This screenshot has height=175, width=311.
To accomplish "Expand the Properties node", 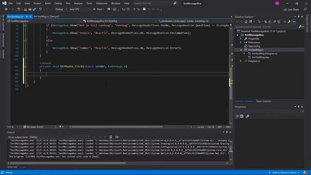I will [241, 39].
